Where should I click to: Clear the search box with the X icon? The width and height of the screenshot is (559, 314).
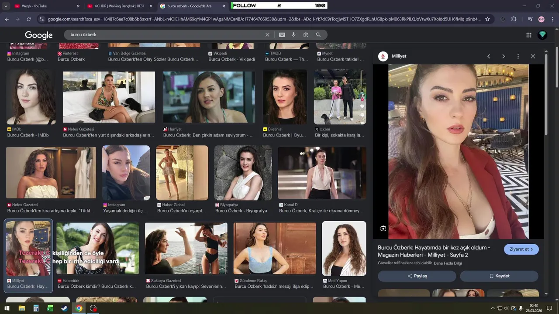(268, 35)
